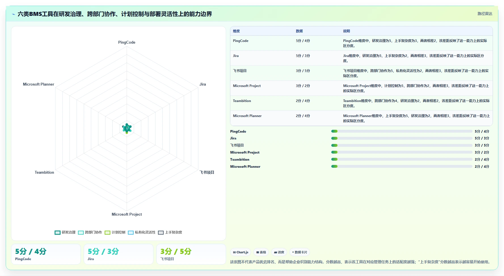This screenshot has height=276, width=504.
Task: Toggle the 跨部门协作 legend series
Action: [x=90, y=232]
